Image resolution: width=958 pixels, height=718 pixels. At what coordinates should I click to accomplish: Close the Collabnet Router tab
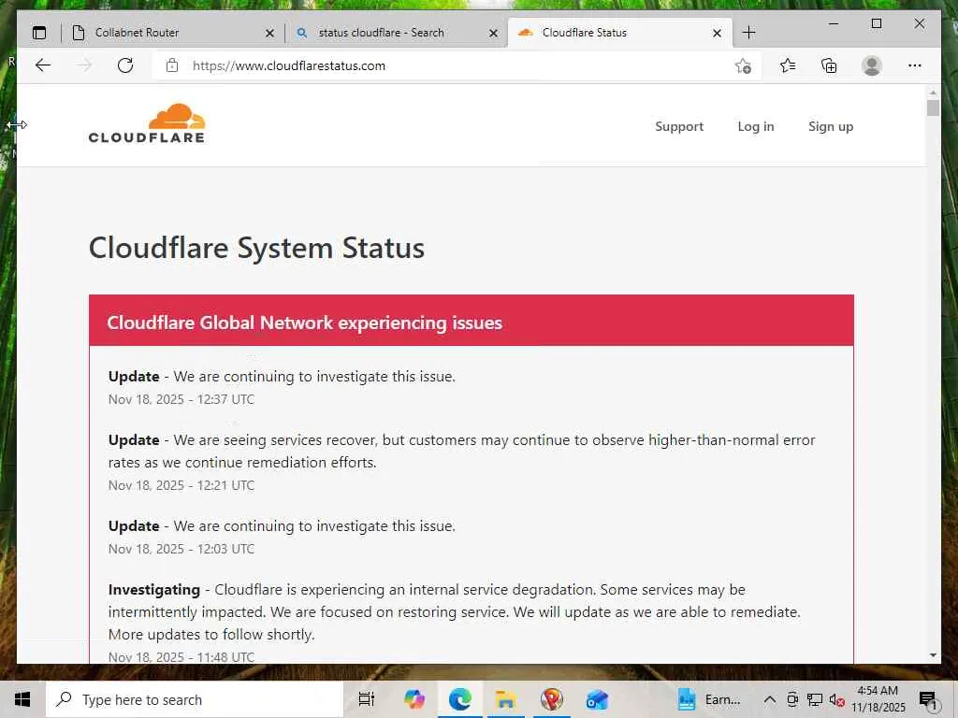pyautogui.click(x=269, y=33)
